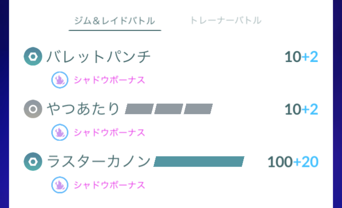Select the ラスターカノン move name

coord(98,162)
